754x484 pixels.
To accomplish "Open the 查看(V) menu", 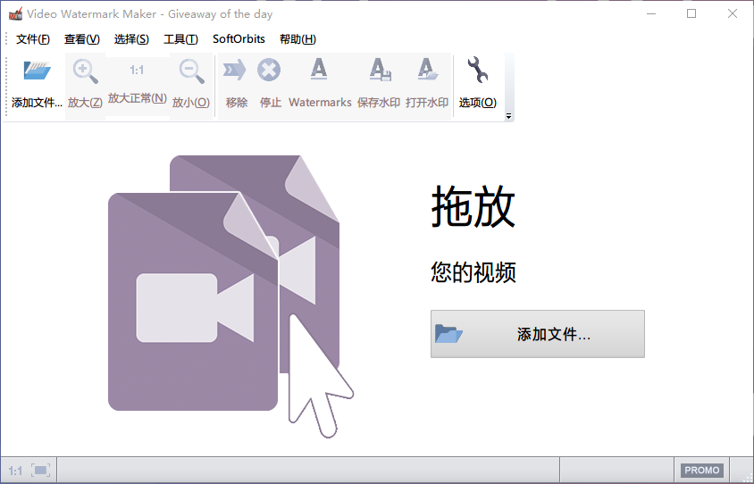I will pyautogui.click(x=82, y=39).
